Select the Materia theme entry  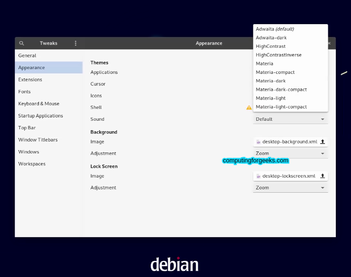[x=291, y=63]
